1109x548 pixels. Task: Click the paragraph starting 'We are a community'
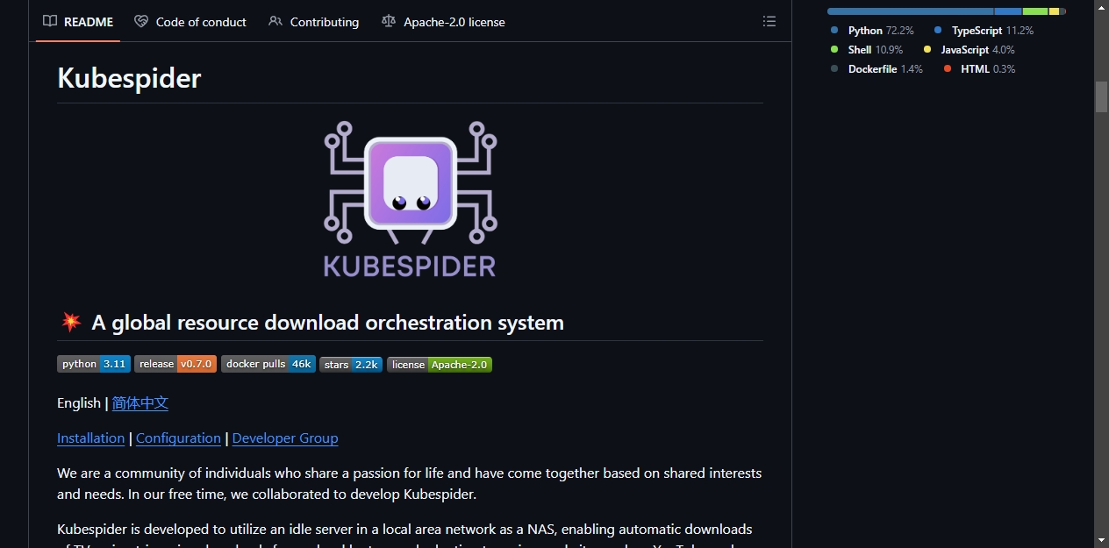coord(410,483)
